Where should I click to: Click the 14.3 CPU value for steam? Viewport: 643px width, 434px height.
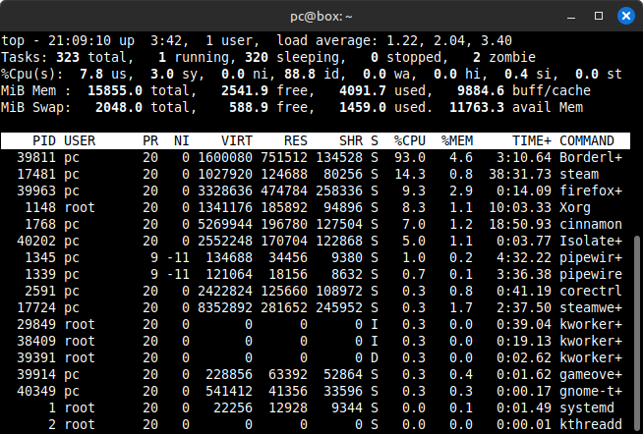(x=410, y=175)
